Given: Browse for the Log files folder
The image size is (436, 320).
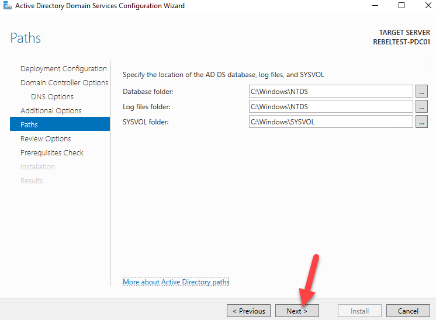Looking at the screenshot, I should click(x=422, y=106).
